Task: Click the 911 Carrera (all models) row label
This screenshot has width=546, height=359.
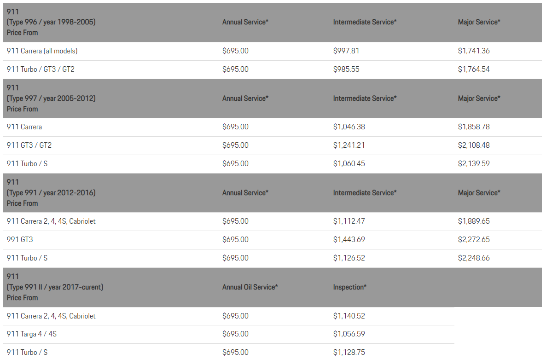Action: (42, 51)
